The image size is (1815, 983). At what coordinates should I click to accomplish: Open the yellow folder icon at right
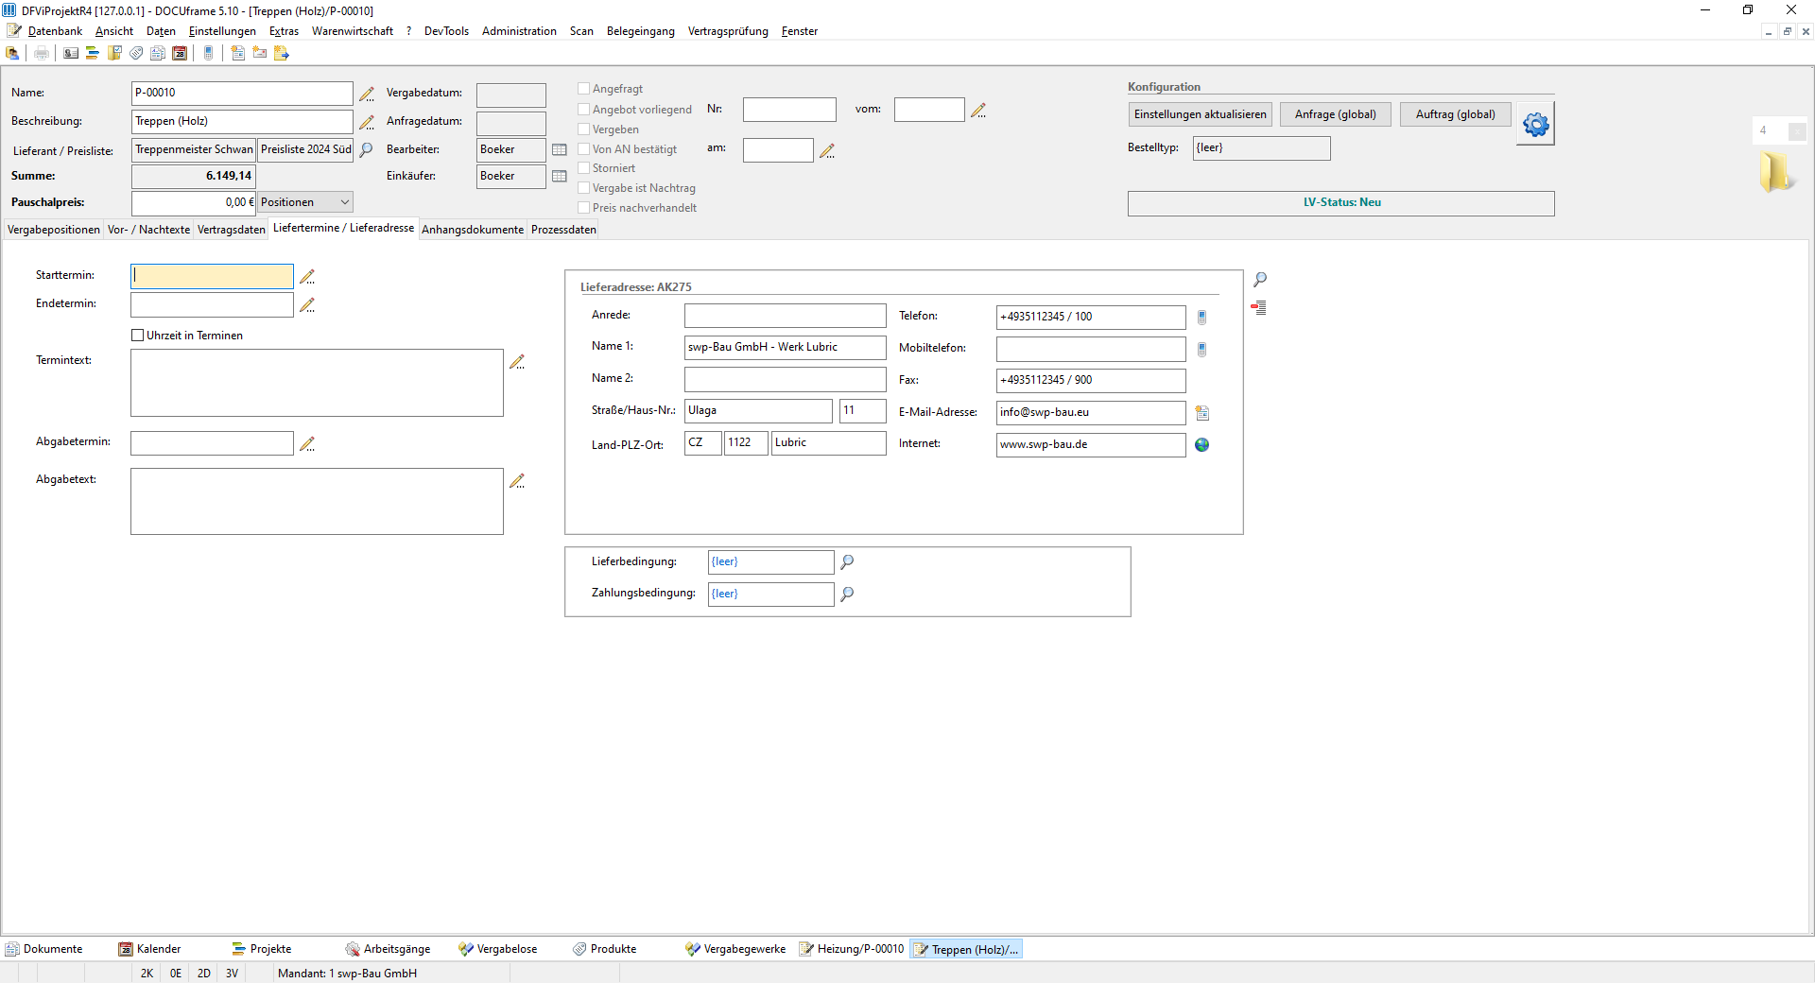pyautogui.click(x=1775, y=172)
